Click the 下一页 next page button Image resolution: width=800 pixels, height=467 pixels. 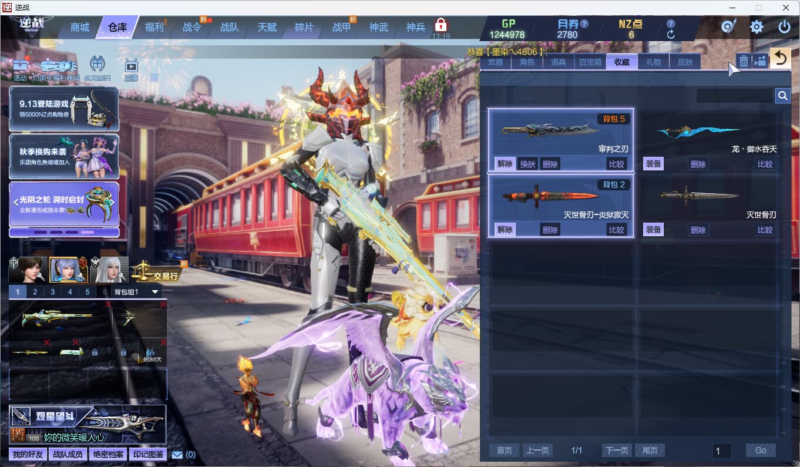pos(617,451)
